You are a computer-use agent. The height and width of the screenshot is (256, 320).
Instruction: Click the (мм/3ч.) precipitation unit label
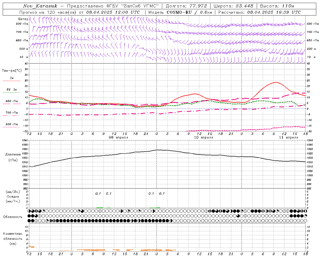[x=13, y=192]
